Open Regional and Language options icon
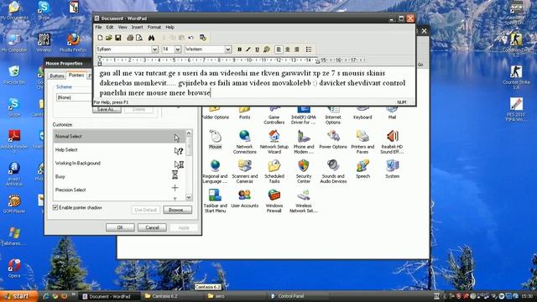The height and width of the screenshot is (302, 537). tap(215, 171)
